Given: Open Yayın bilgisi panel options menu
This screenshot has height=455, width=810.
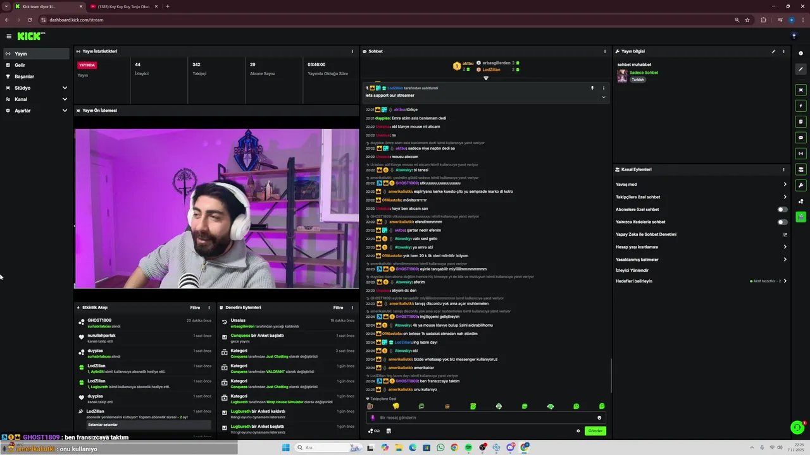Looking at the screenshot, I should [x=783, y=51].
